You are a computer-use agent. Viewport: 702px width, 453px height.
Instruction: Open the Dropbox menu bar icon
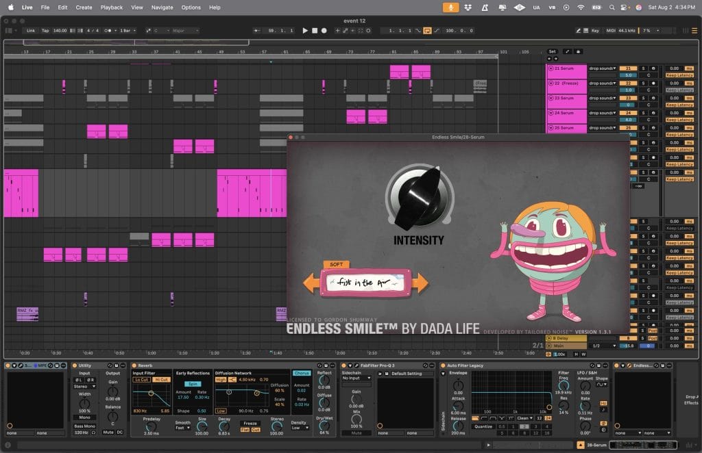click(468, 8)
